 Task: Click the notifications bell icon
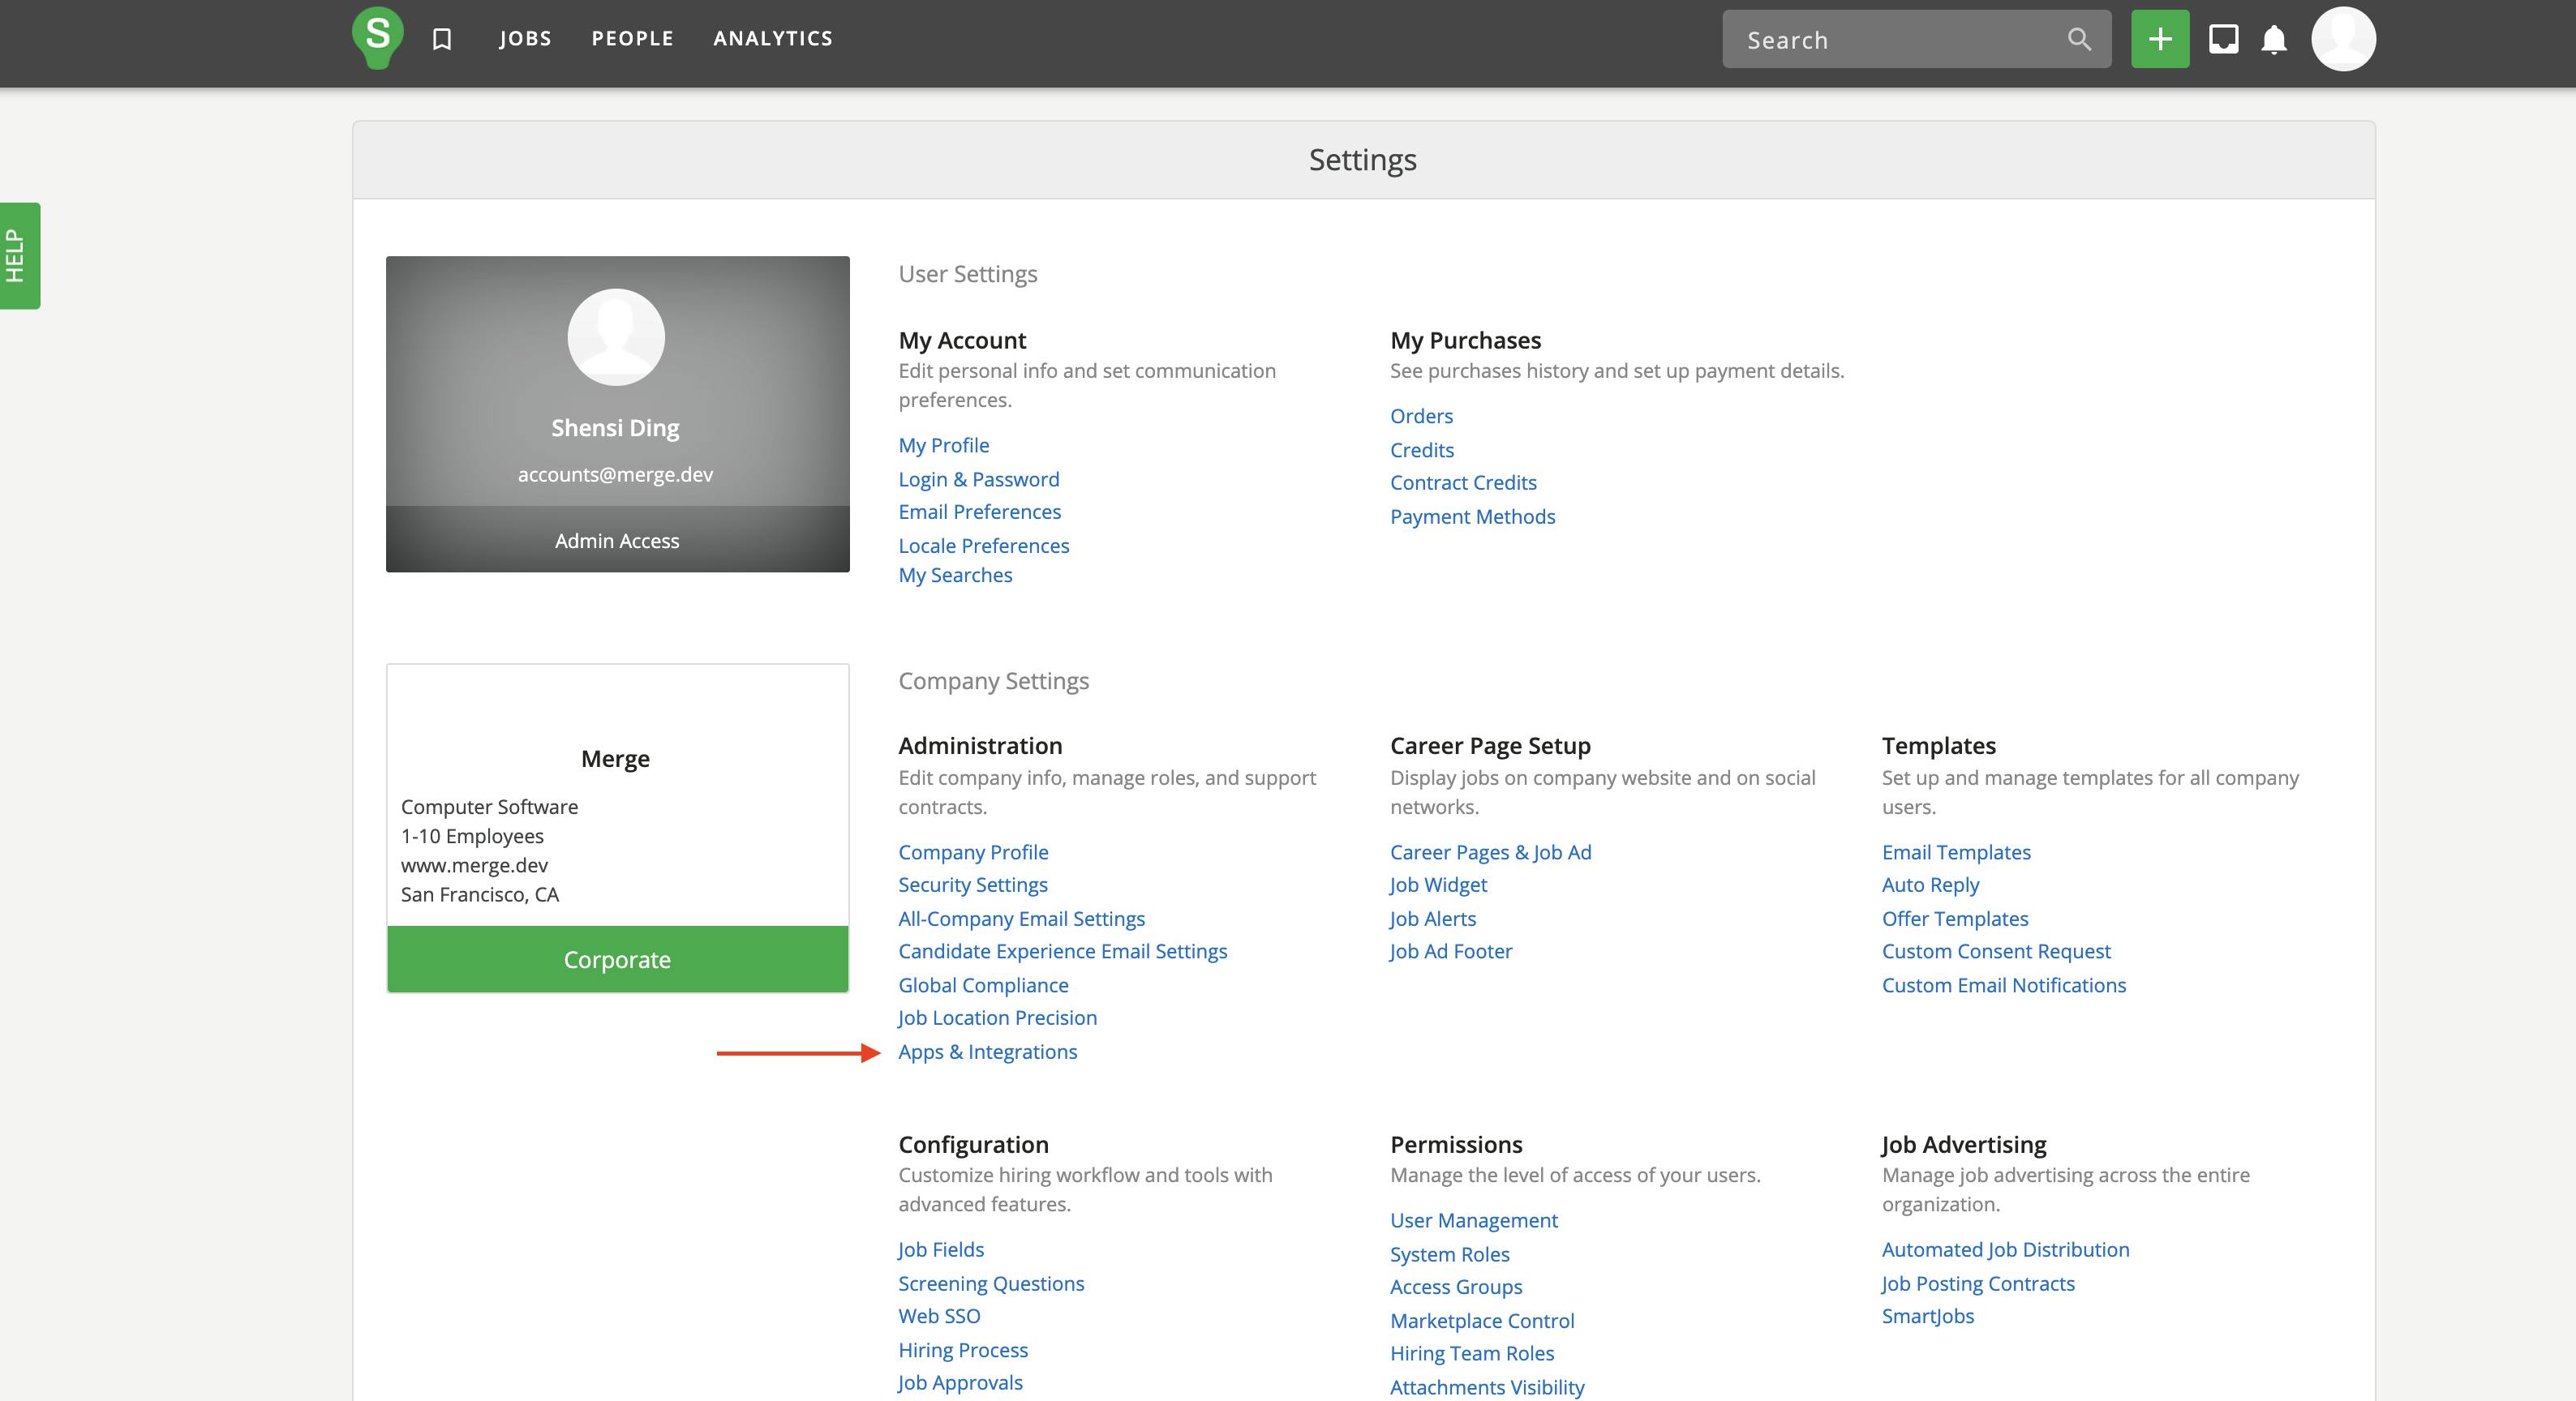coord(2274,38)
